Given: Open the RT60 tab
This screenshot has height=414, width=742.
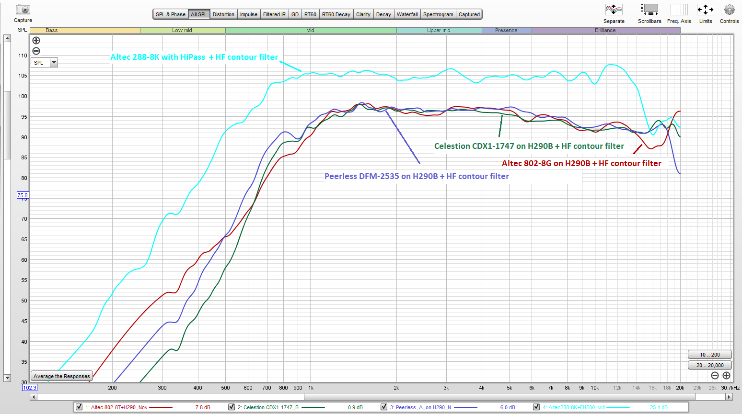Looking at the screenshot, I should point(310,14).
